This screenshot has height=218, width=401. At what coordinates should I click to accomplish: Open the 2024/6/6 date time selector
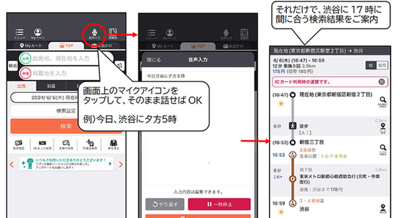coord(45,98)
